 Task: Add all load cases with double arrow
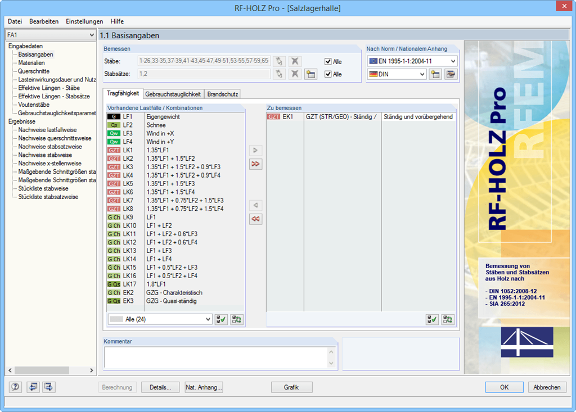coord(256,164)
